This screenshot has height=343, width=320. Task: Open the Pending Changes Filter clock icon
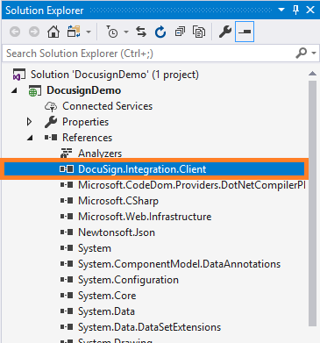point(112,32)
